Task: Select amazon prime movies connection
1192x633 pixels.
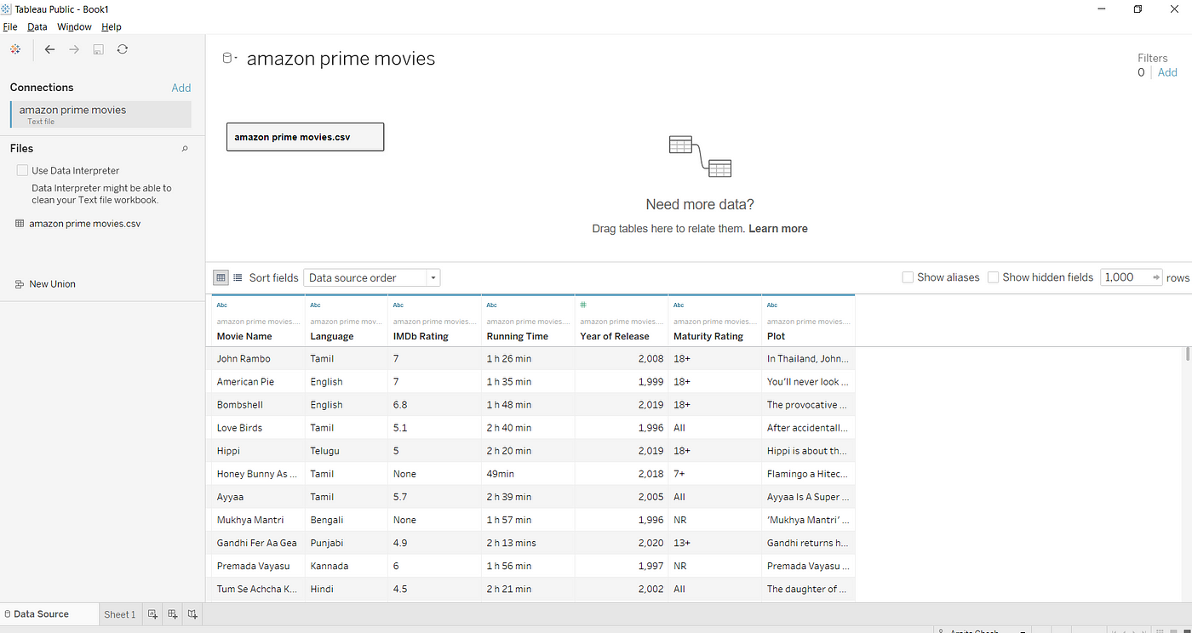Action: click(101, 114)
